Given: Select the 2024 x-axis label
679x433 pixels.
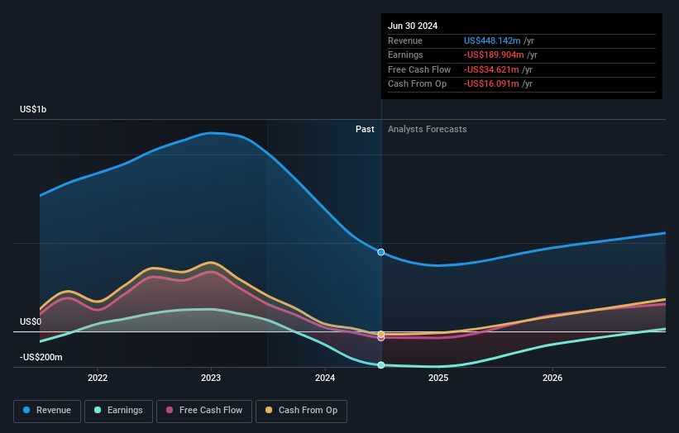Looking at the screenshot, I should click(325, 378).
